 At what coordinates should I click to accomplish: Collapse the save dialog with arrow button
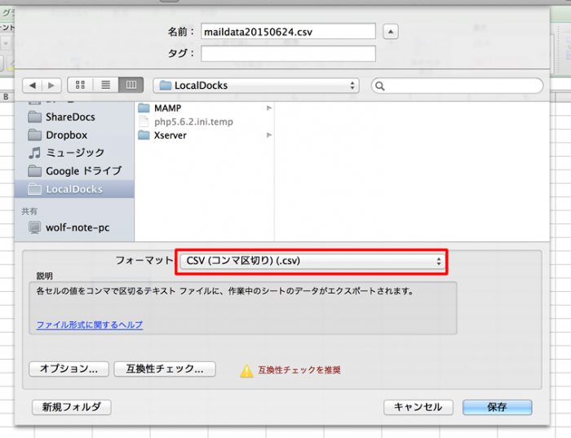(391, 32)
